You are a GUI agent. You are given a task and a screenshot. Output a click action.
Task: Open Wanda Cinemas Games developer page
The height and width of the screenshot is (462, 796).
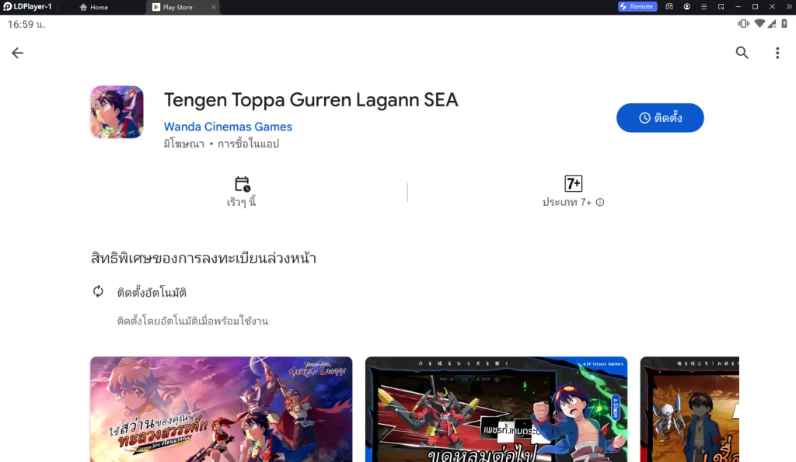pos(228,127)
